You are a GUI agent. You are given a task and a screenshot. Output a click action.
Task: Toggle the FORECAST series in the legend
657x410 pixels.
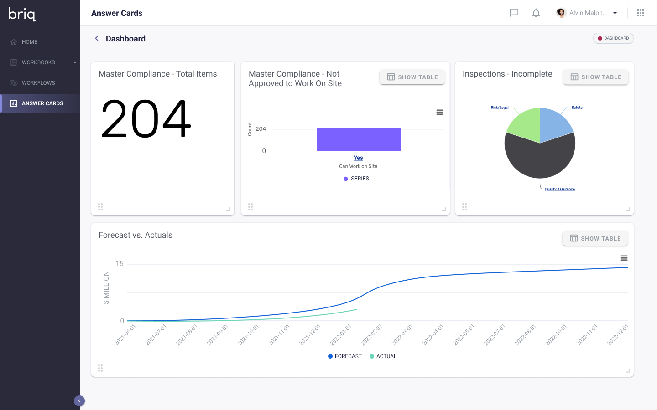coord(344,356)
